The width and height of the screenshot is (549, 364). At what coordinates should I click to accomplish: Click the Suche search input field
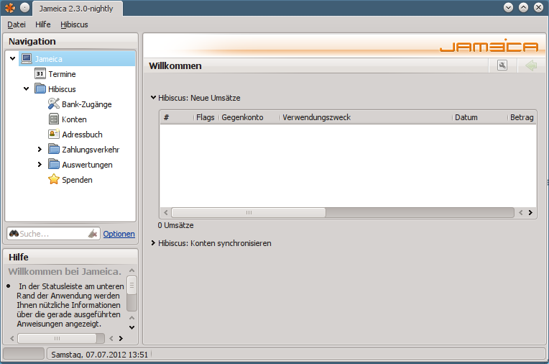[52, 234]
